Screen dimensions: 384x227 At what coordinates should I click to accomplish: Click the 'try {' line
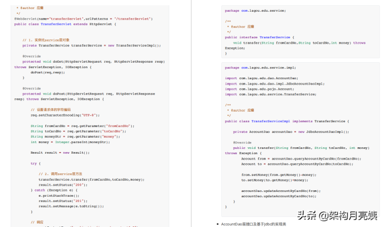(x=36, y=164)
